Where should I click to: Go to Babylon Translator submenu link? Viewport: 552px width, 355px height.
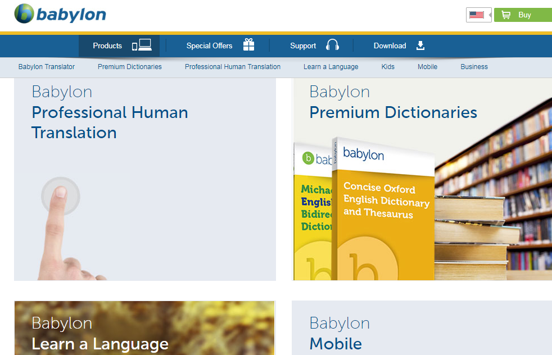47,67
